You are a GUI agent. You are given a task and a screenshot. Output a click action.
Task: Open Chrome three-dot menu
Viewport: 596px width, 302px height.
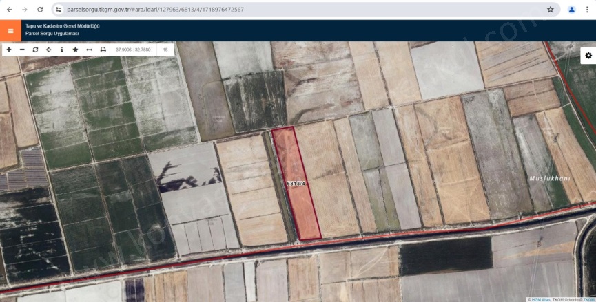[586, 10]
